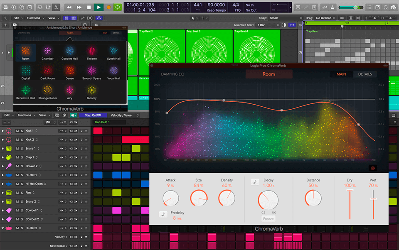This screenshot has height=250, width=399.
Task: Open the /16 step rate dropdown
Action: [x=50, y=123]
